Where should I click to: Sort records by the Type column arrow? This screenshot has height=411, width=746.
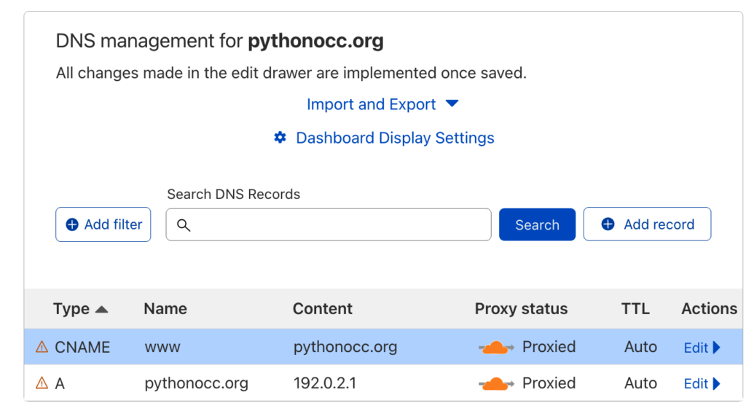[x=102, y=310]
